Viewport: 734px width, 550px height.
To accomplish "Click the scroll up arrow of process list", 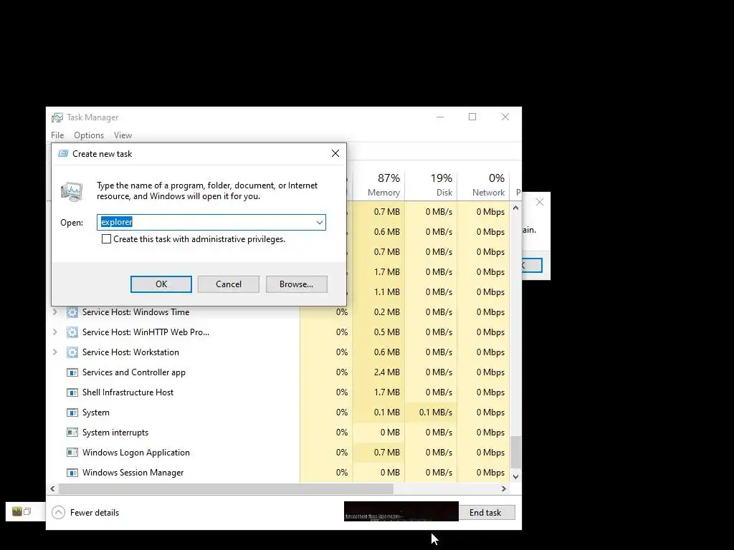I will coord(515,208).
